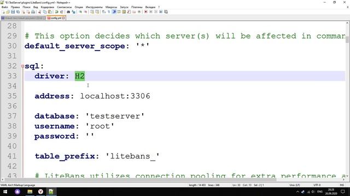Image resolution: width=350 pixels, height=196 pixels.
Task: Click the 'root' username value
Action: tap(100, 126)
